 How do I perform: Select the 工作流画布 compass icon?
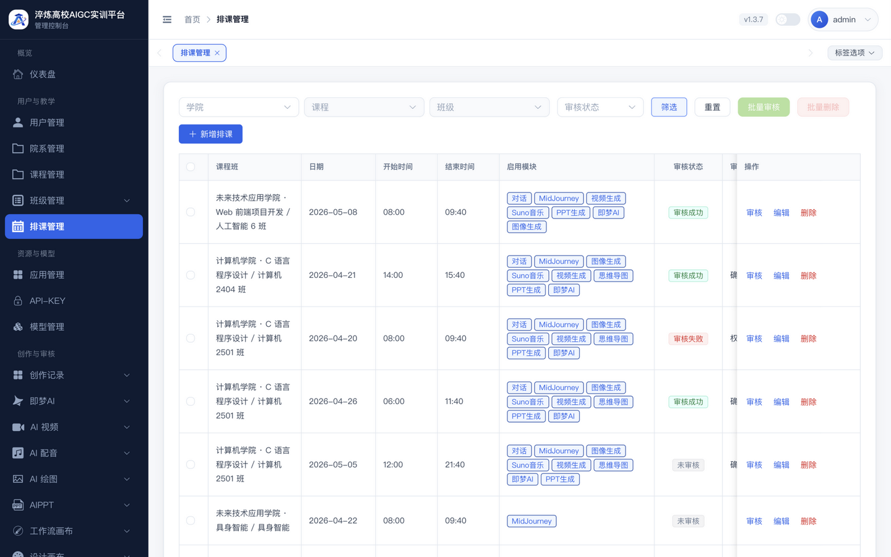point(18,531)
